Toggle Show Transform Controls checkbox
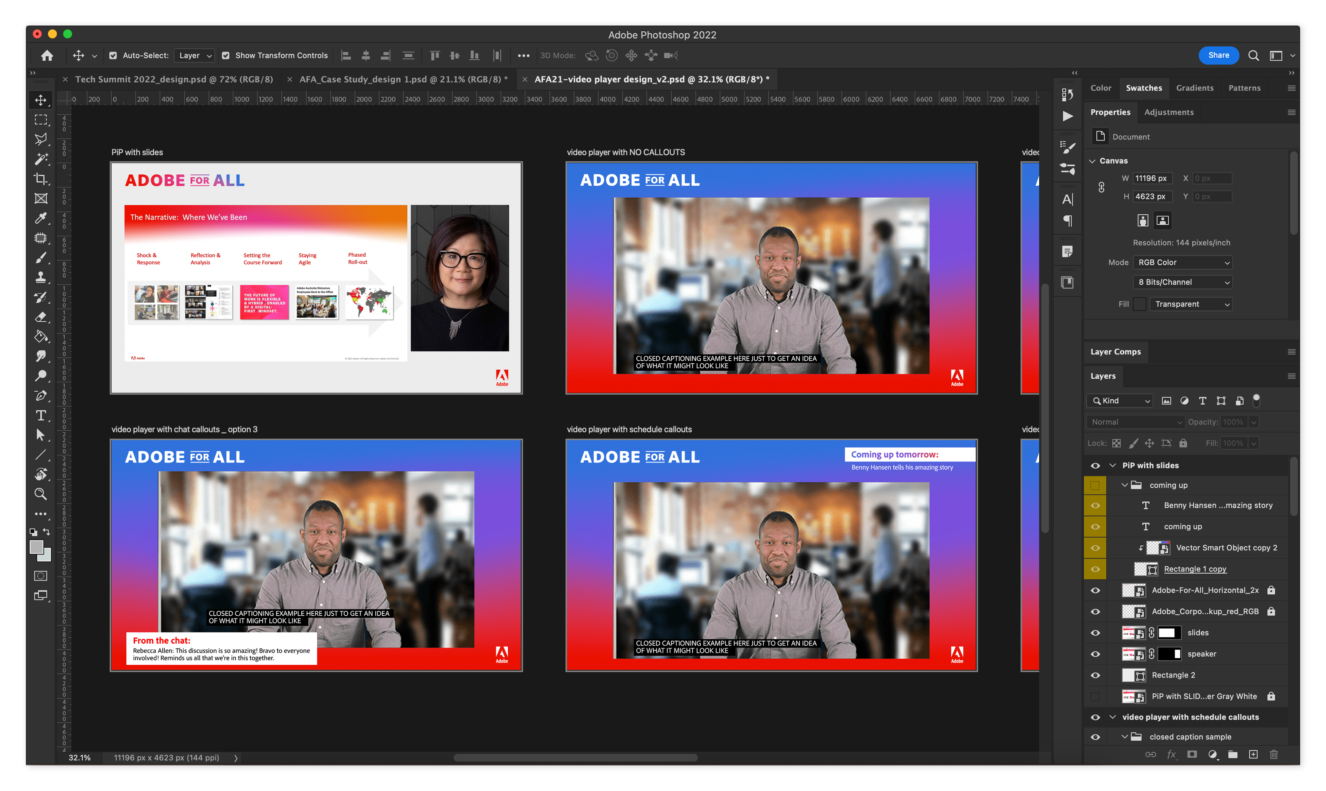 click(225, 56)
